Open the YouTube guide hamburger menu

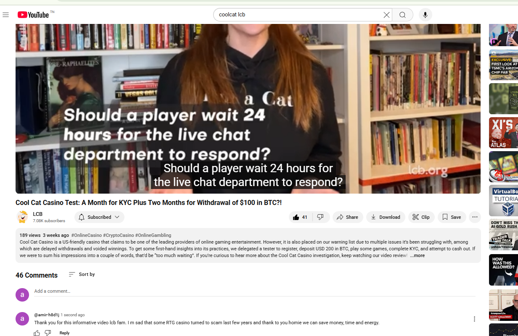point(5,15)
